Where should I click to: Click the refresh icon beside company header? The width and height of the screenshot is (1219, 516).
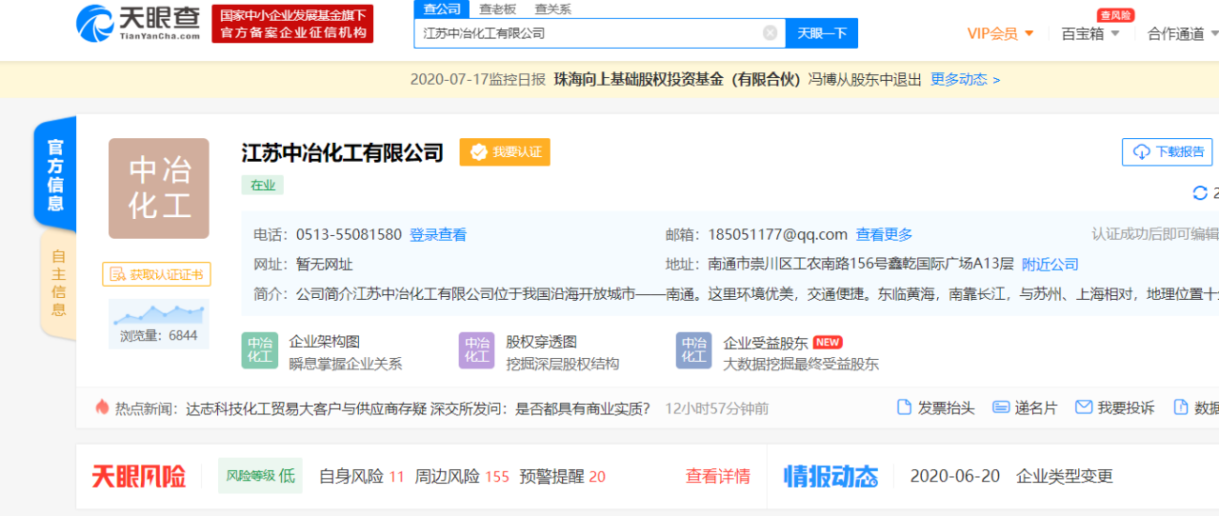[1200, 193]
